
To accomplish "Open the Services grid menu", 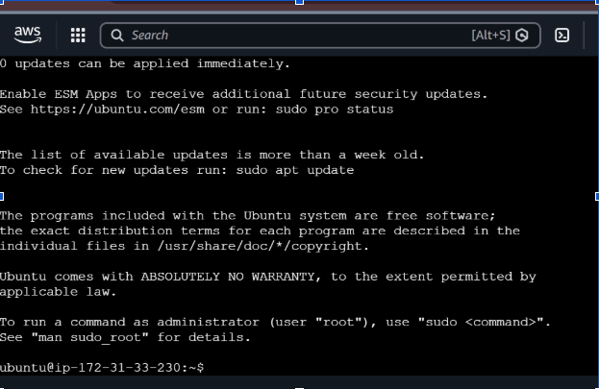I will point(78,36).
